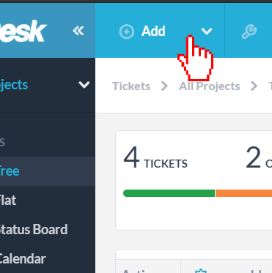Expand the Projects selector chevron in sidebar
This screenshot has height=273, width=272.
click(x=84, y=85)
